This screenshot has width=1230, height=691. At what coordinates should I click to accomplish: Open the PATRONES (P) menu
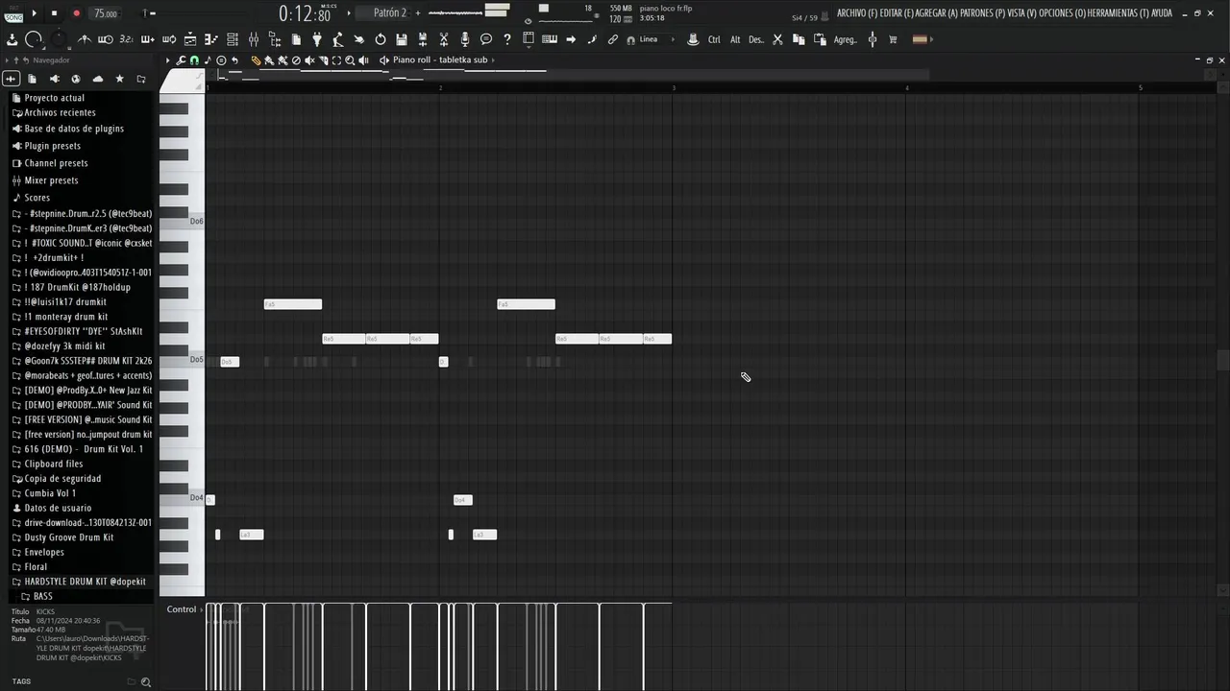[982, 13]
